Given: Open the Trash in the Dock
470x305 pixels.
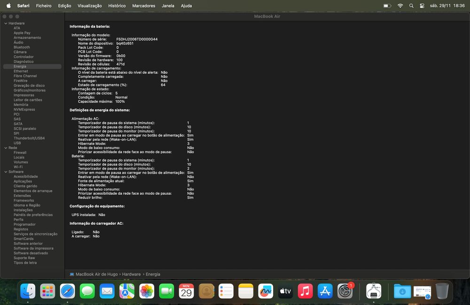Looking at the screenshot, I should [x=442, y=291].
